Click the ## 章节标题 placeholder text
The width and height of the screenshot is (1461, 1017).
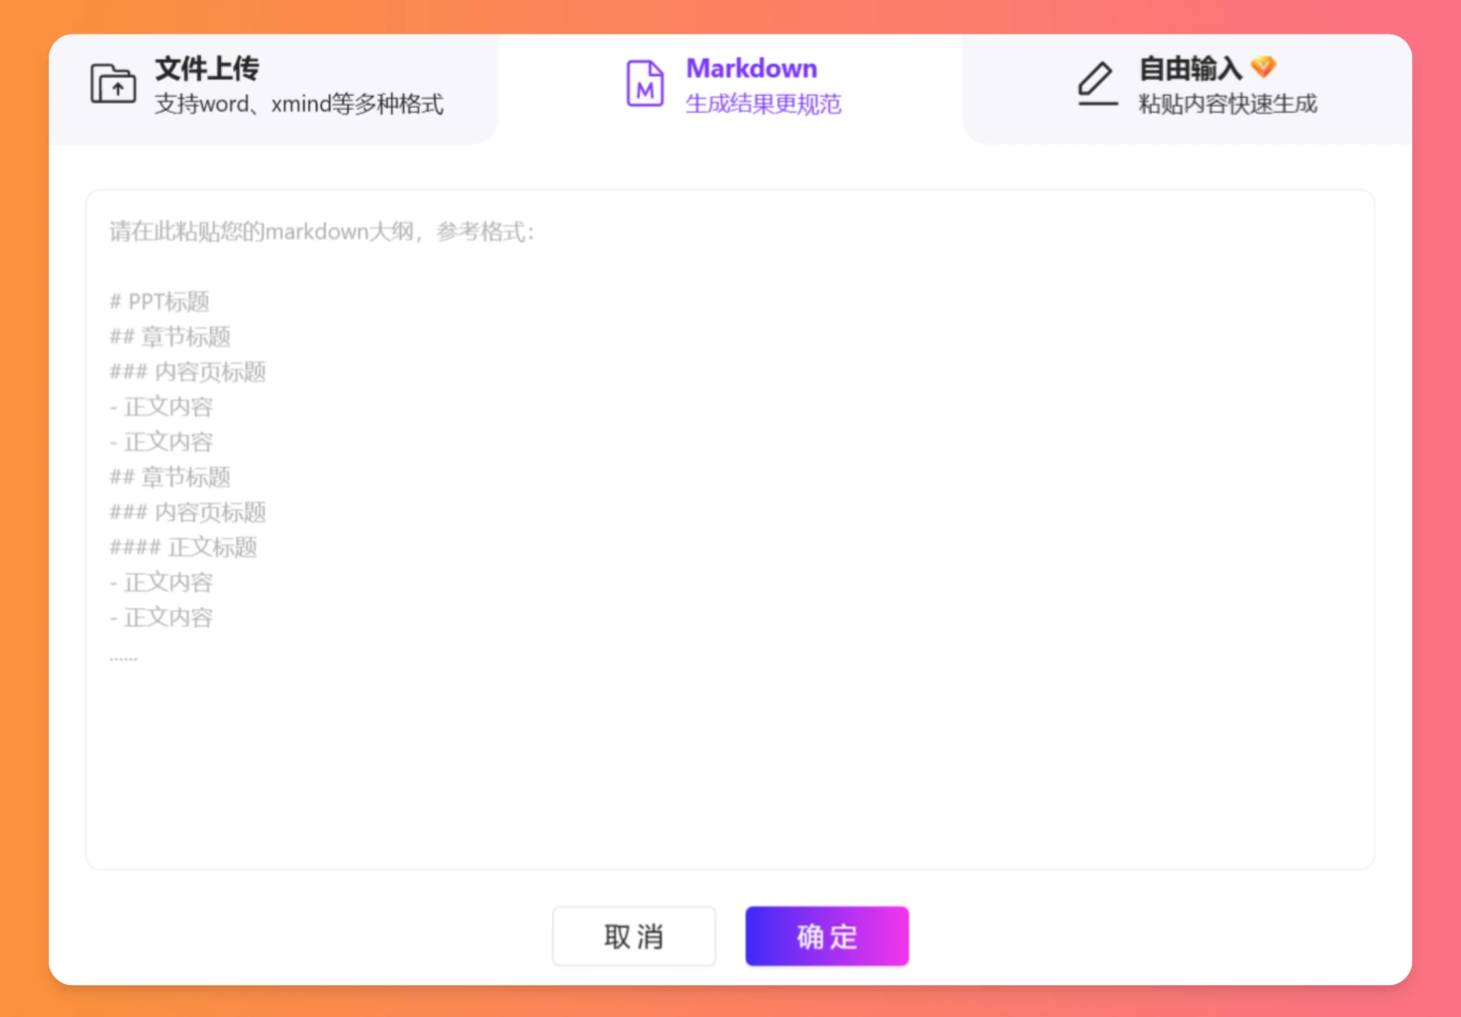(171, 337)
